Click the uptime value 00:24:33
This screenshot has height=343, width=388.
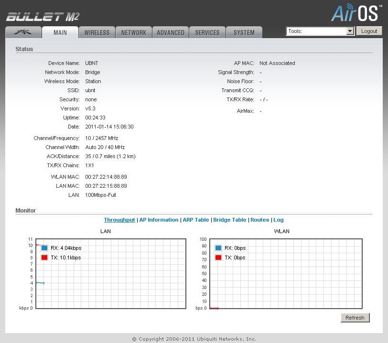tap(95, 118)
